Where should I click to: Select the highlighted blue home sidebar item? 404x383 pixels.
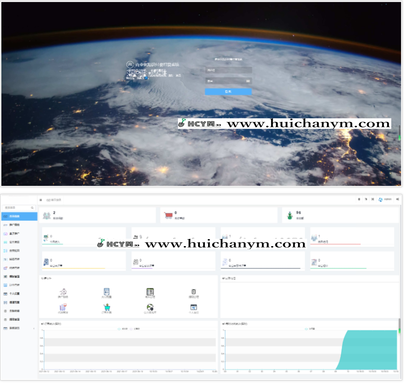(19, 216)
